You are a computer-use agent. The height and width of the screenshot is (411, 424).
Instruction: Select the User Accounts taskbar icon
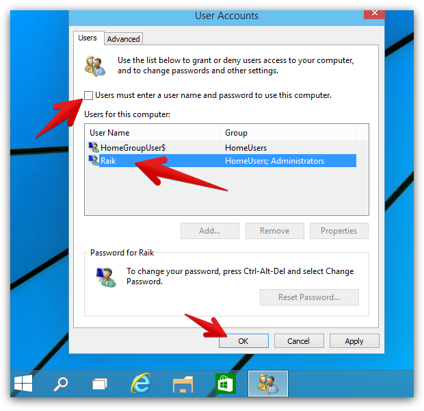[268, 384]
